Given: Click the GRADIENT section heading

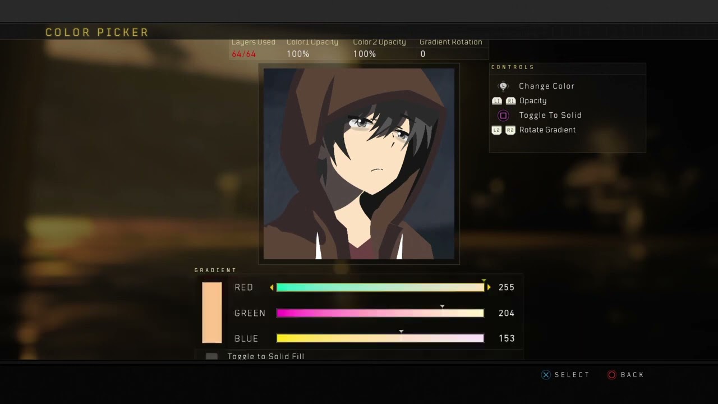Looking at the screenshot, I should pos(215,270).
